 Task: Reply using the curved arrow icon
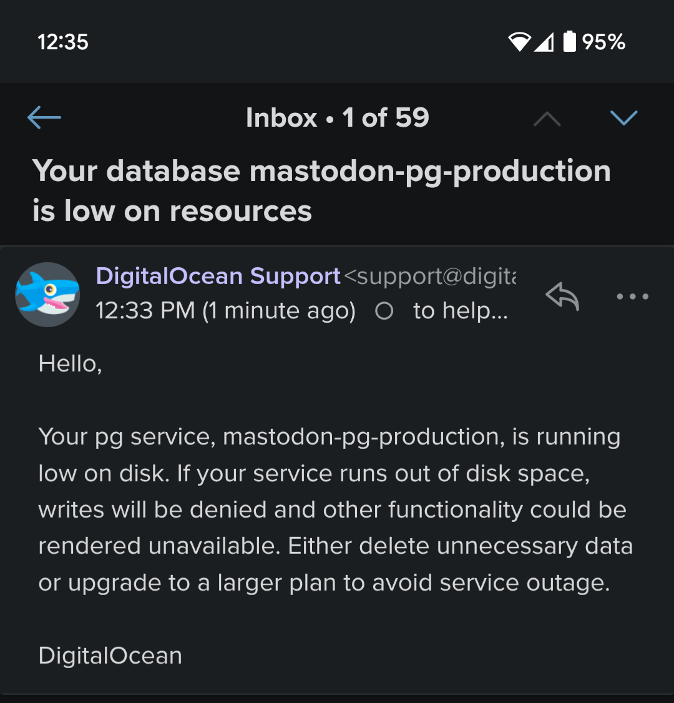point(562,296)
